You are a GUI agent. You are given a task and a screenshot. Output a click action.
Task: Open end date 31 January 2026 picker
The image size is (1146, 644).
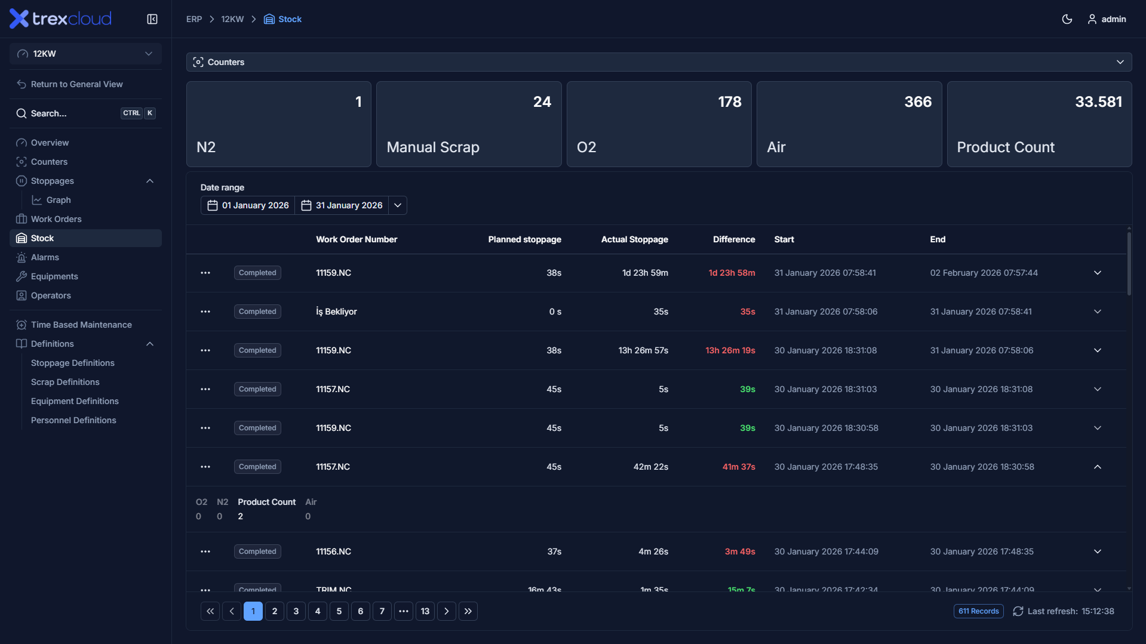[x=342, y=205]
